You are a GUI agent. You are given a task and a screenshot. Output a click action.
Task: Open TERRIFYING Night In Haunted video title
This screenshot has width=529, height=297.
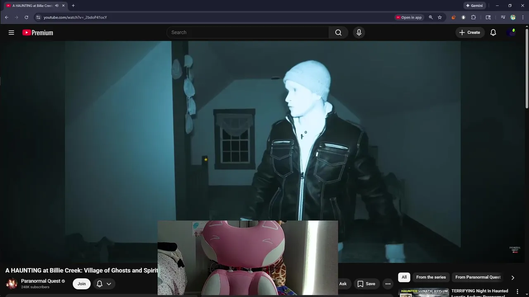pyautogui.click(x=480, y=293)
